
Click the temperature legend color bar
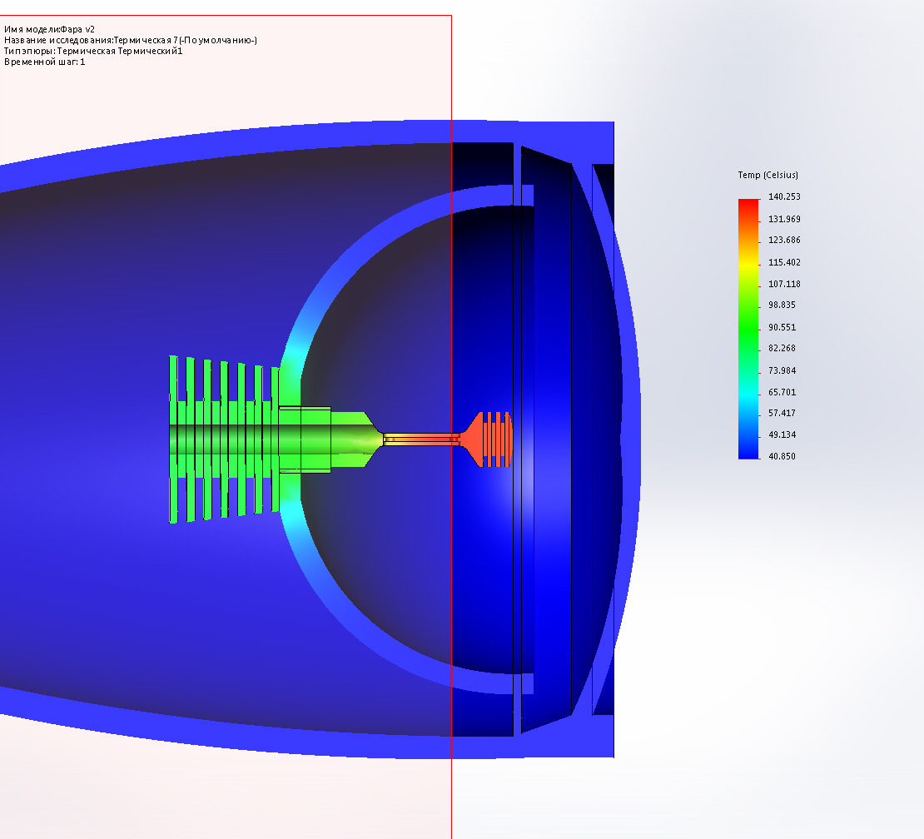point(748,329)
